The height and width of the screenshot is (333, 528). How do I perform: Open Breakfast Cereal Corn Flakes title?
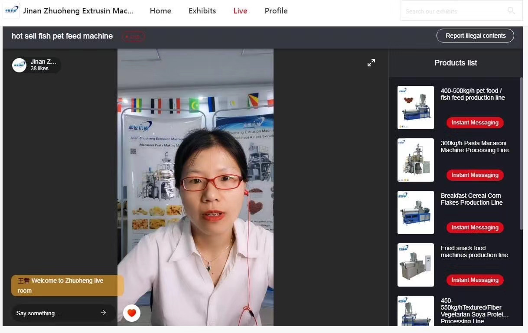tap(472, 199)
